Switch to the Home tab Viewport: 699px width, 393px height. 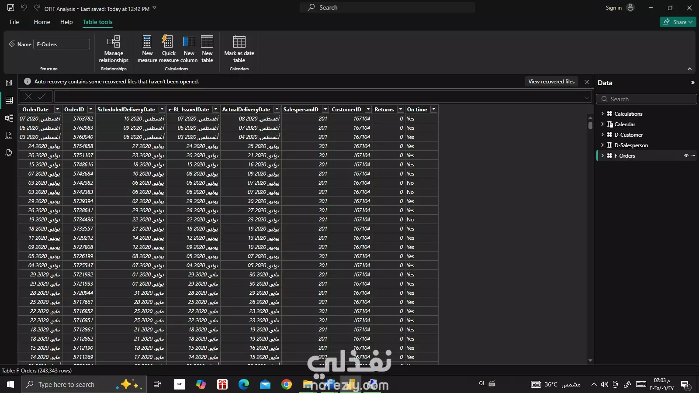(x=42, y=22)
